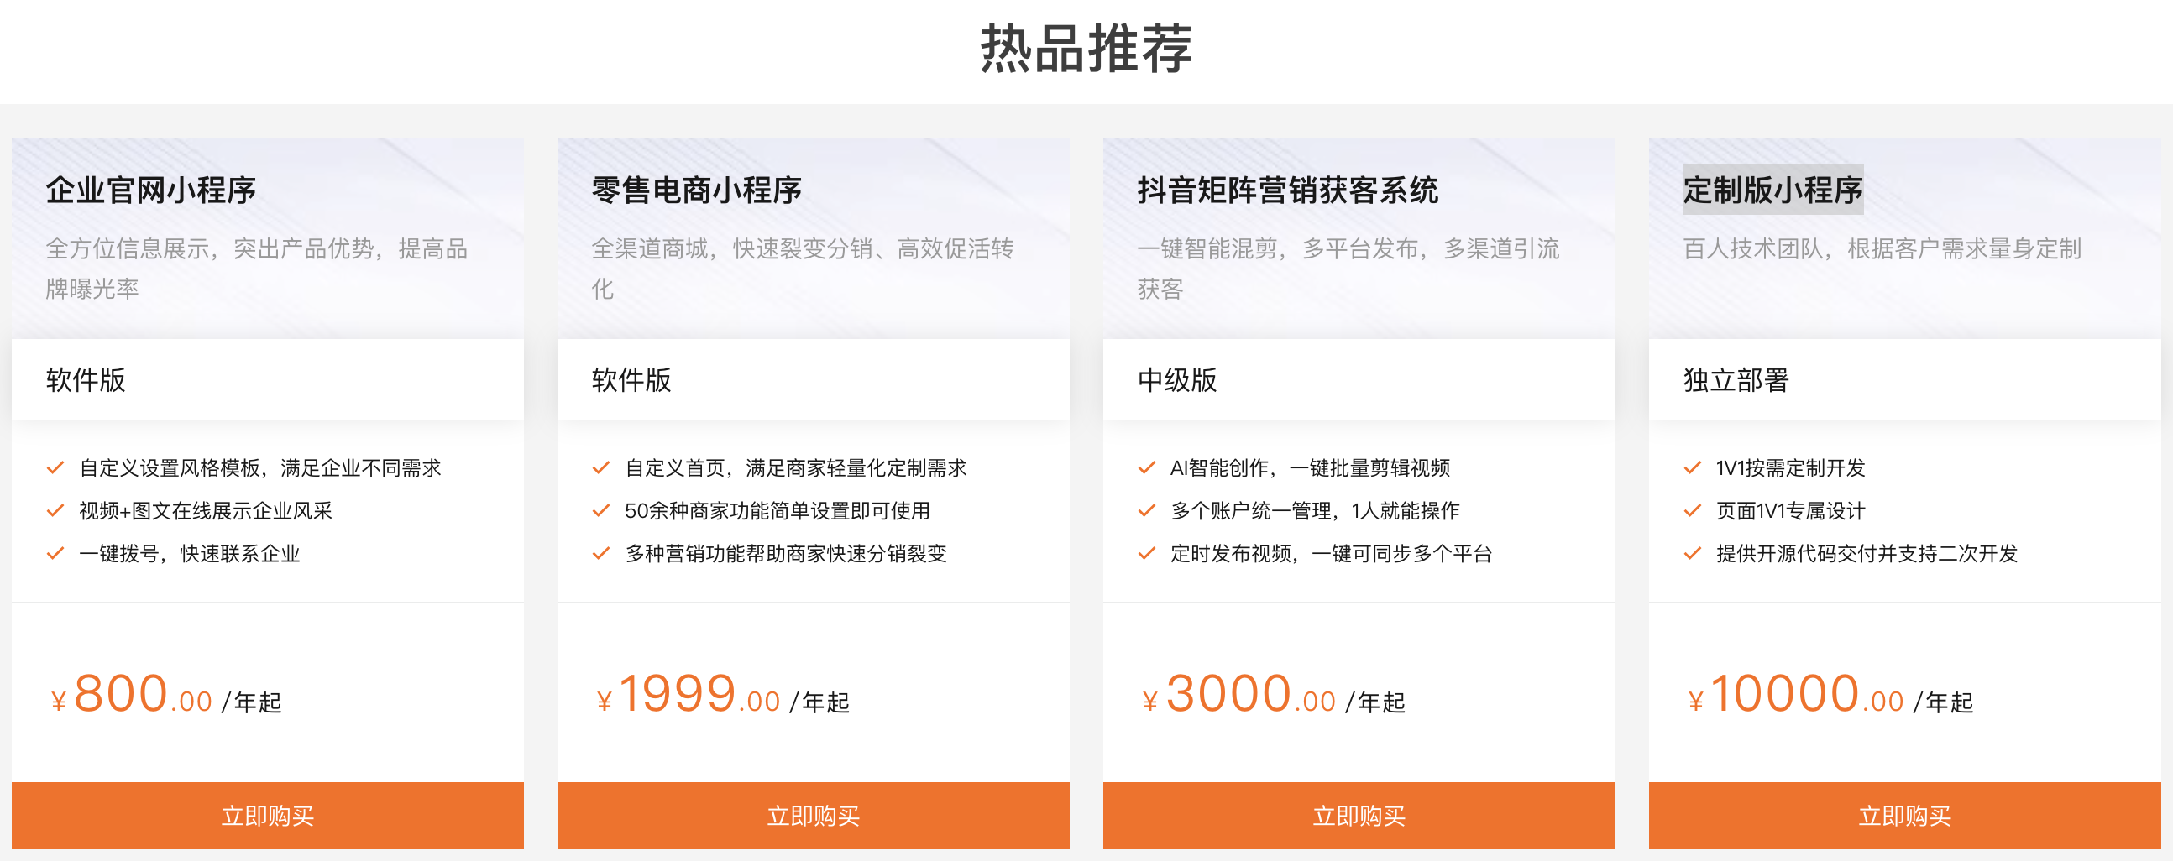Click checkmark beside 自定义设置风格模板 feature
Viewport: 2173px width, 861px height.
click(55, 468)
